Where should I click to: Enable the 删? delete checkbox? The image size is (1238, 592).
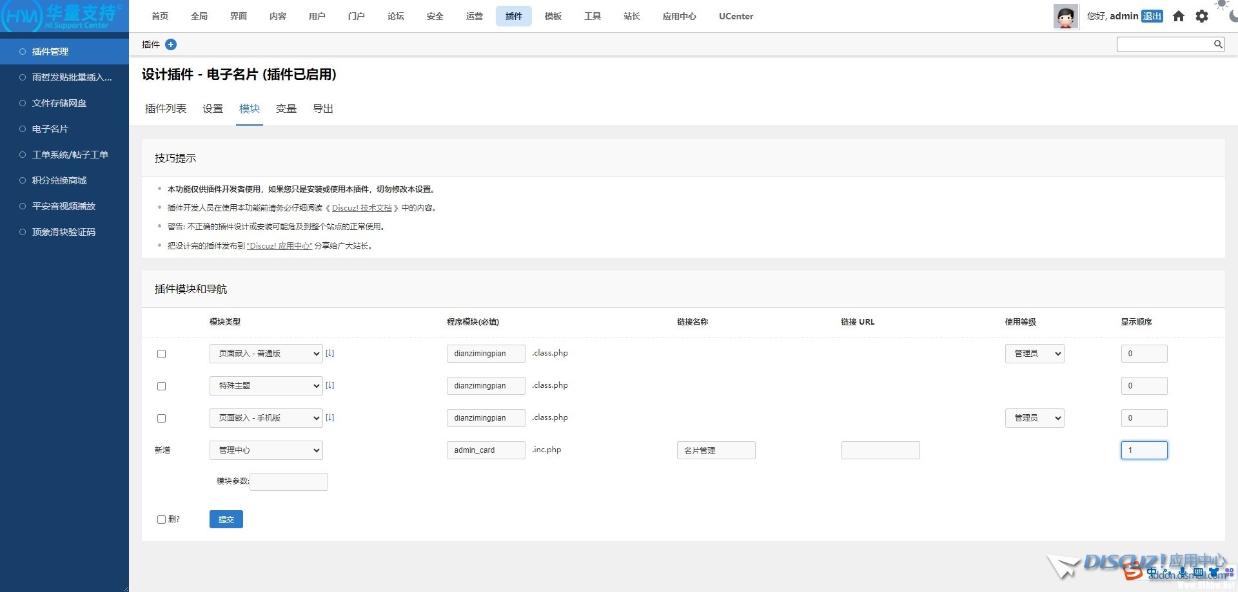[x=162, y=519]
